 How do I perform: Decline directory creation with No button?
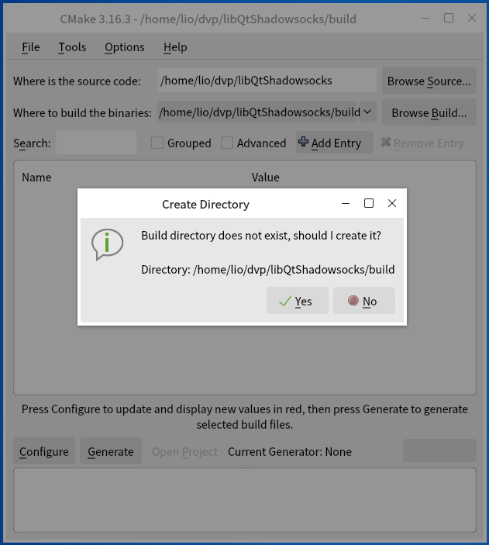[x=364, y=301]
